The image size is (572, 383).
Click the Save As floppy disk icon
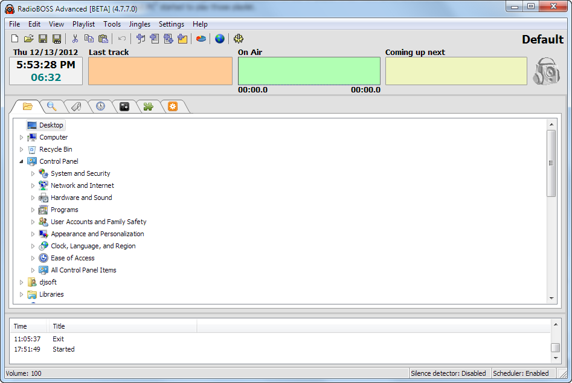57,38
